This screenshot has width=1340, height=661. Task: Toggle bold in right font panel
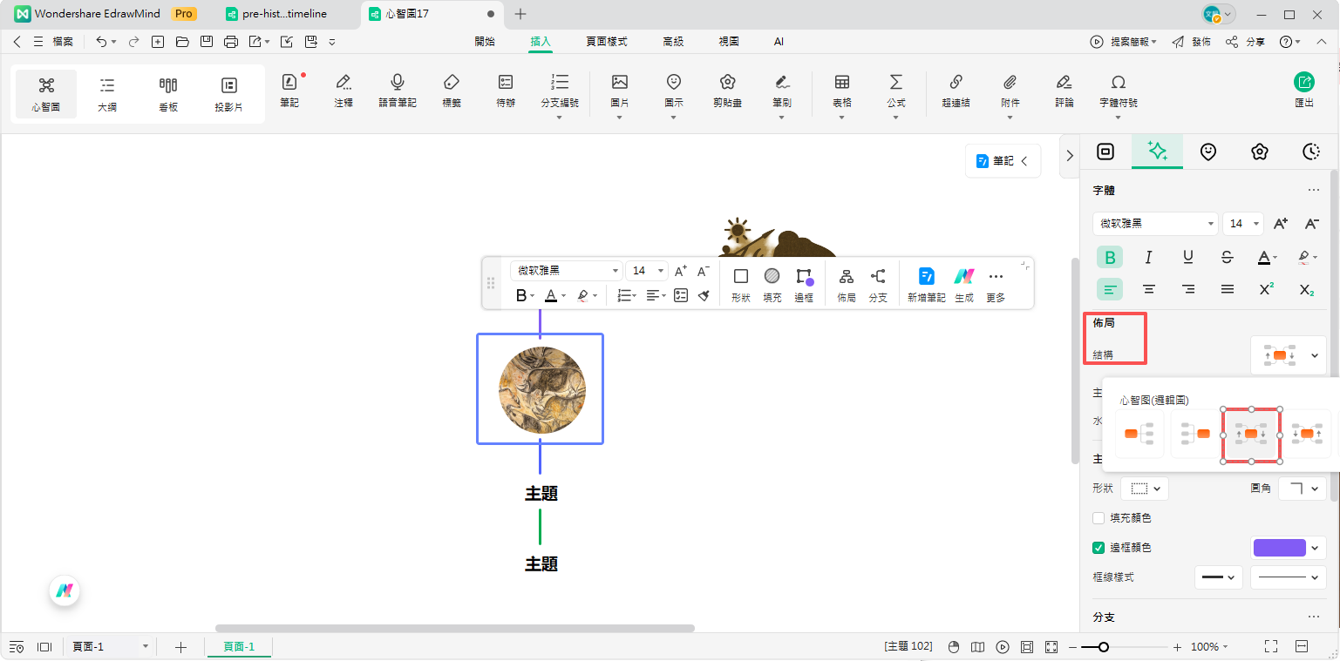point(1110,257)
